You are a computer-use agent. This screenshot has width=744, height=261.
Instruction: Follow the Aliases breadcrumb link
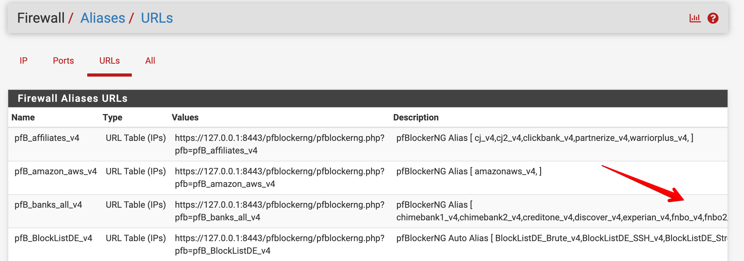pyautogui.click(x=103, y=18)
